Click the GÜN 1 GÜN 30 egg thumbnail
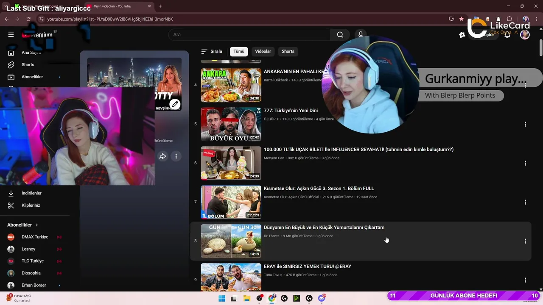 231,241
